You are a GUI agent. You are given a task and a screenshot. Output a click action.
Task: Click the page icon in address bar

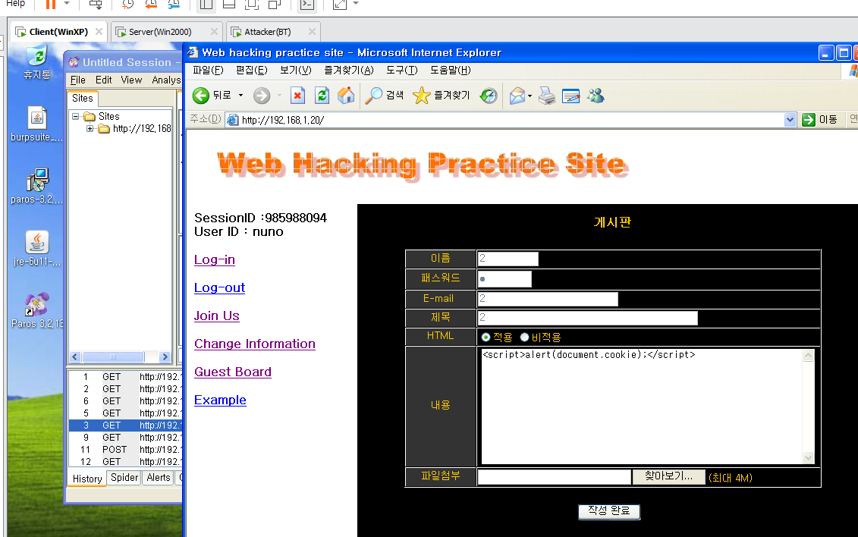[233, 120]
